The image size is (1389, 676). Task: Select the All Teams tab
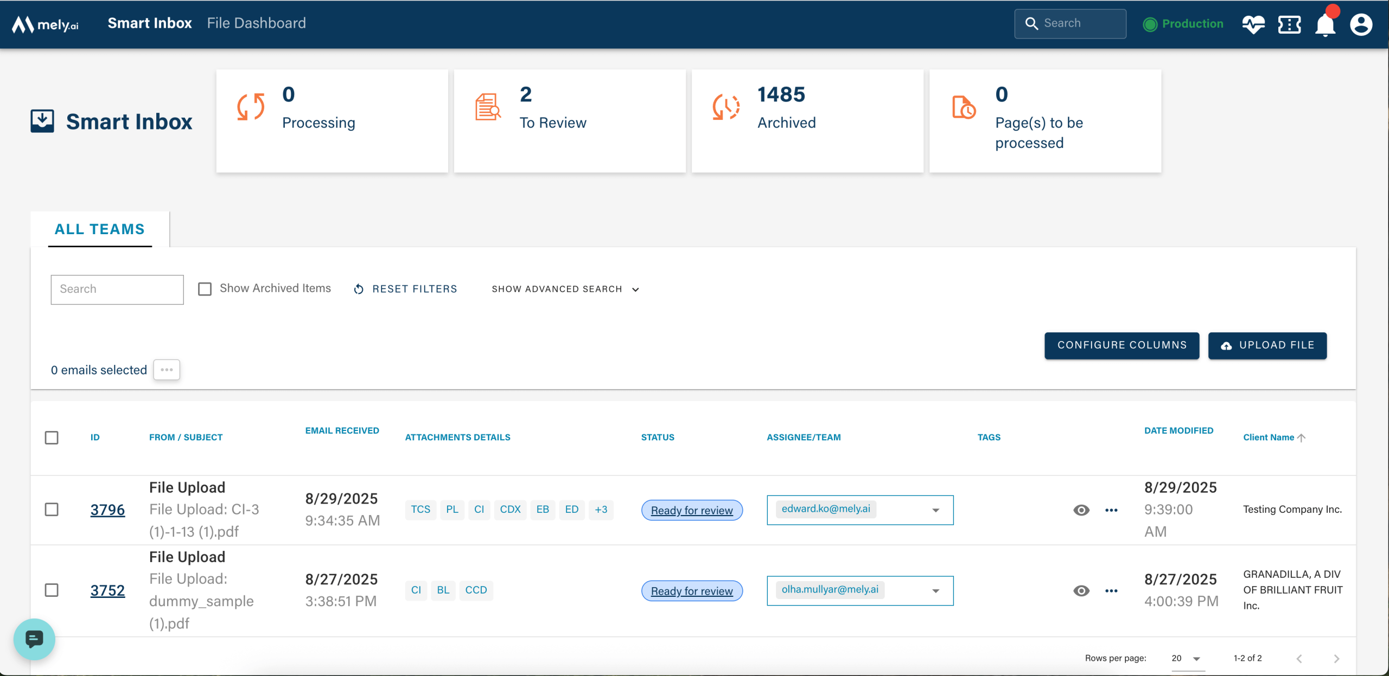point(100,229)
